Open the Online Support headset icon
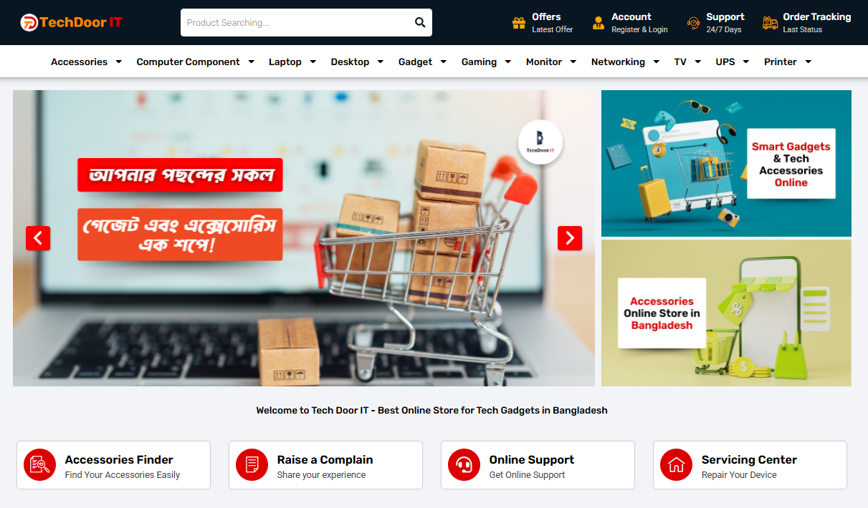The width and height of the screenshot is (868, 508). pos(464,465)
